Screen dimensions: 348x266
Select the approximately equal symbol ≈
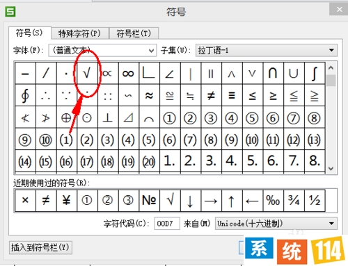click(149, 95)
